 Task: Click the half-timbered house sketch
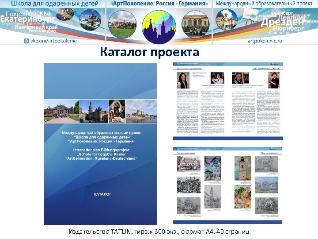coord(189,164)
